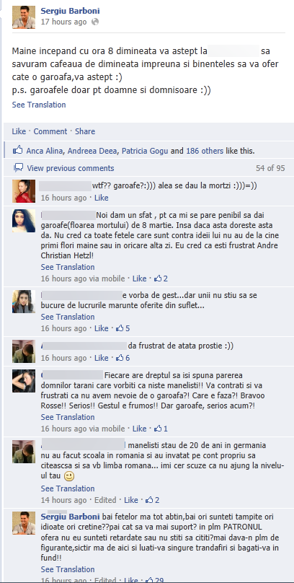This screenshot has height=583, width=294.
Task: Click the globe privacy icon beside 17 hours ago
Action: pos(95,22)
